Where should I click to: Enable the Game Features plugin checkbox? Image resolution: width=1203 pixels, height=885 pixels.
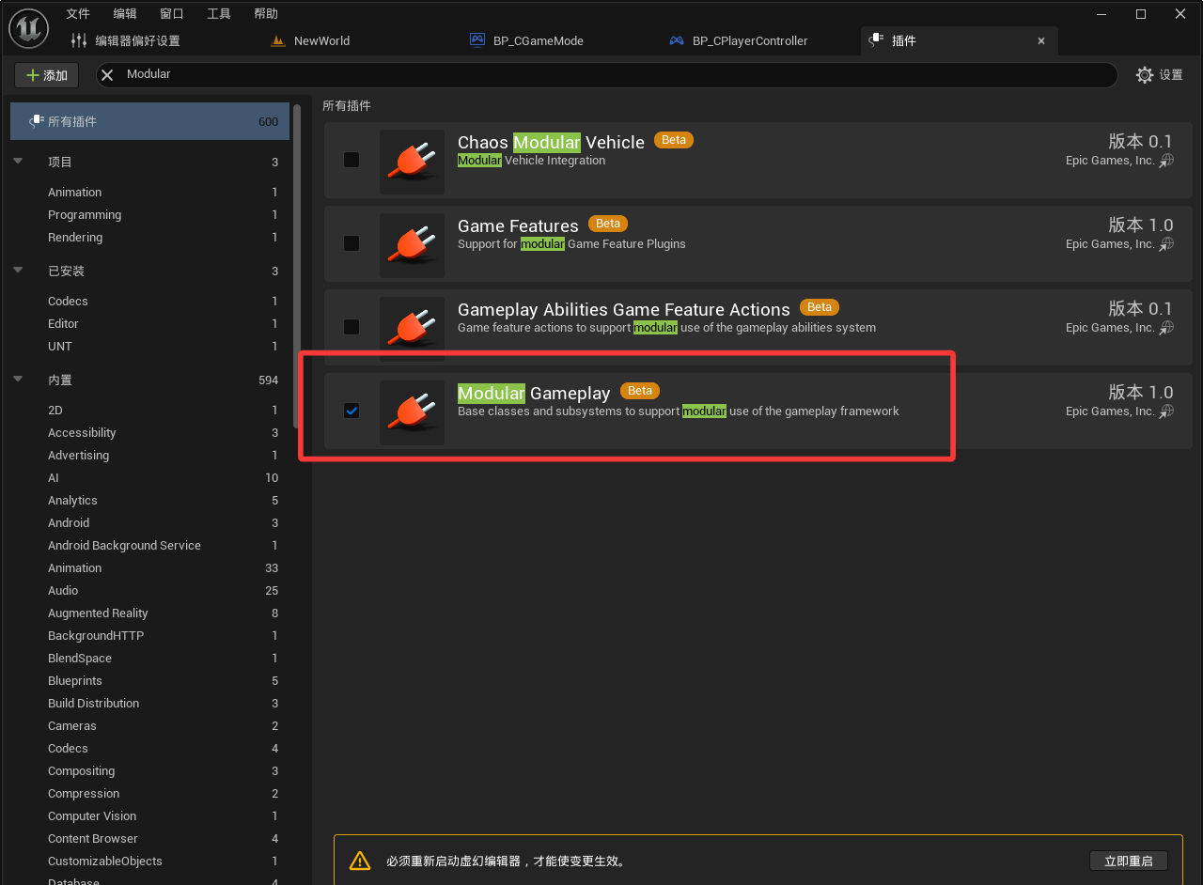pos(352,243)
